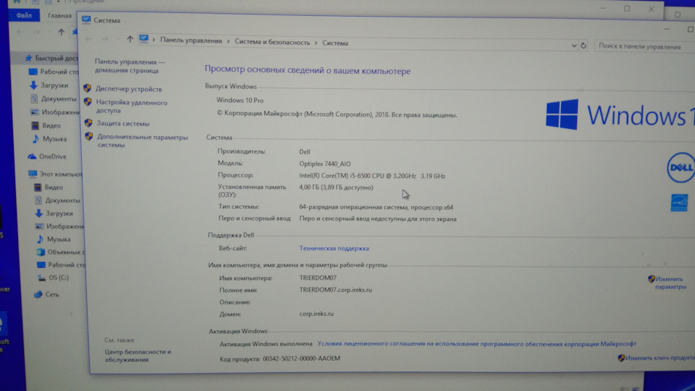
Task: Click Explorer window back arrow
Action: [x=20, y=32]
